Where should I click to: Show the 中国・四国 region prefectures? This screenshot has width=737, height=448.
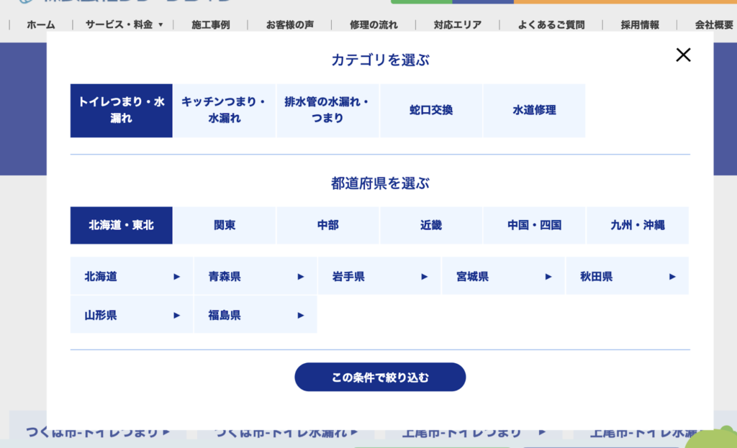click(534, 225)
